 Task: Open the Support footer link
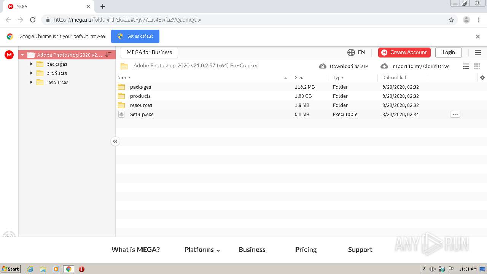click(360, 250)
